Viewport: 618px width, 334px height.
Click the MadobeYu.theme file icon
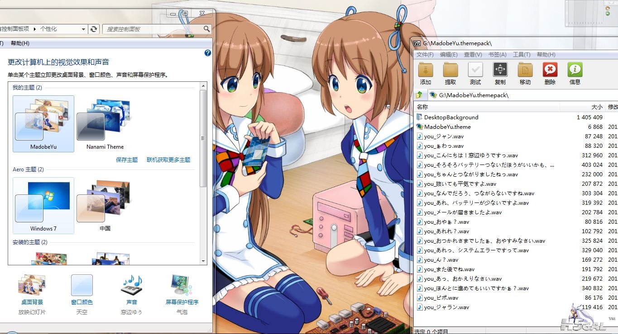pyautogui.click(x=419, y=127)
